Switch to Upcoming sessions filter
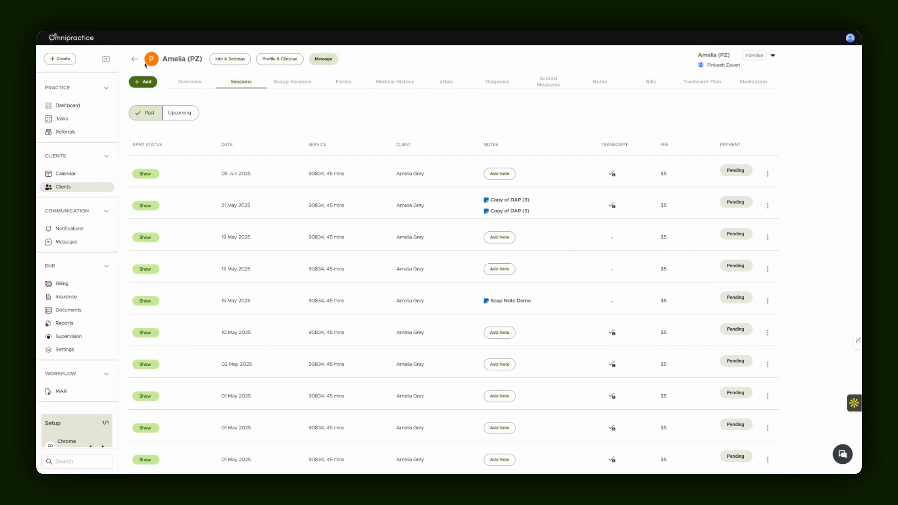 (181, 113)
